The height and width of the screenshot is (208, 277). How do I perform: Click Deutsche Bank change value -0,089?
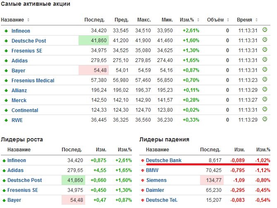[x=237, y=160]
